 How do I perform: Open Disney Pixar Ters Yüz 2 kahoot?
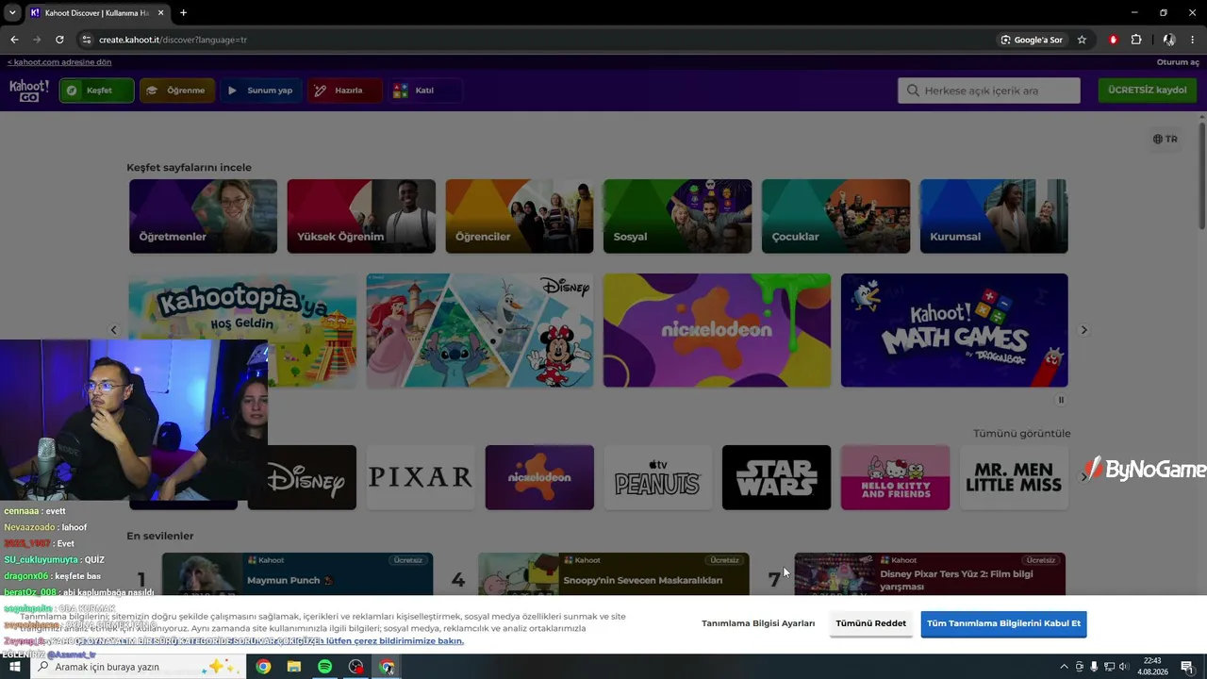click(x=930, y=573)
